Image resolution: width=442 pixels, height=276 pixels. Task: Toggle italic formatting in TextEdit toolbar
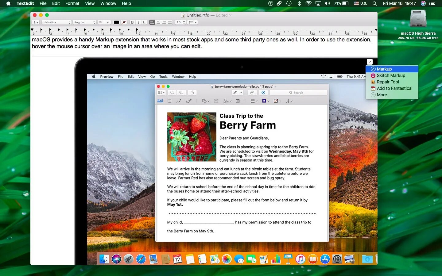pos(138,22)
